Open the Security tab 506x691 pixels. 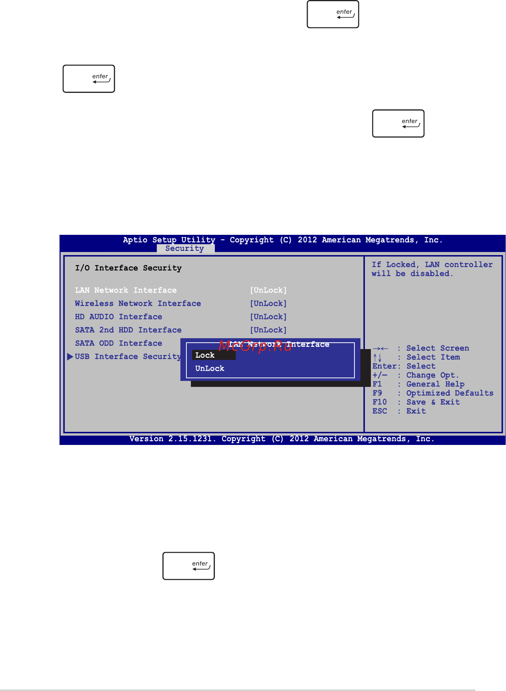coord(185,249)
